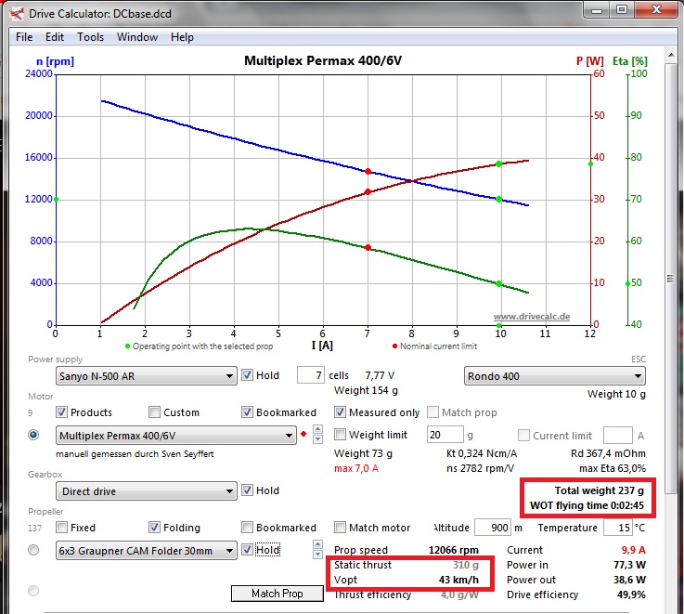Toggle the Measured only checkbox
The width and height of the screenshot is (684, 614).
coord(341,412)
